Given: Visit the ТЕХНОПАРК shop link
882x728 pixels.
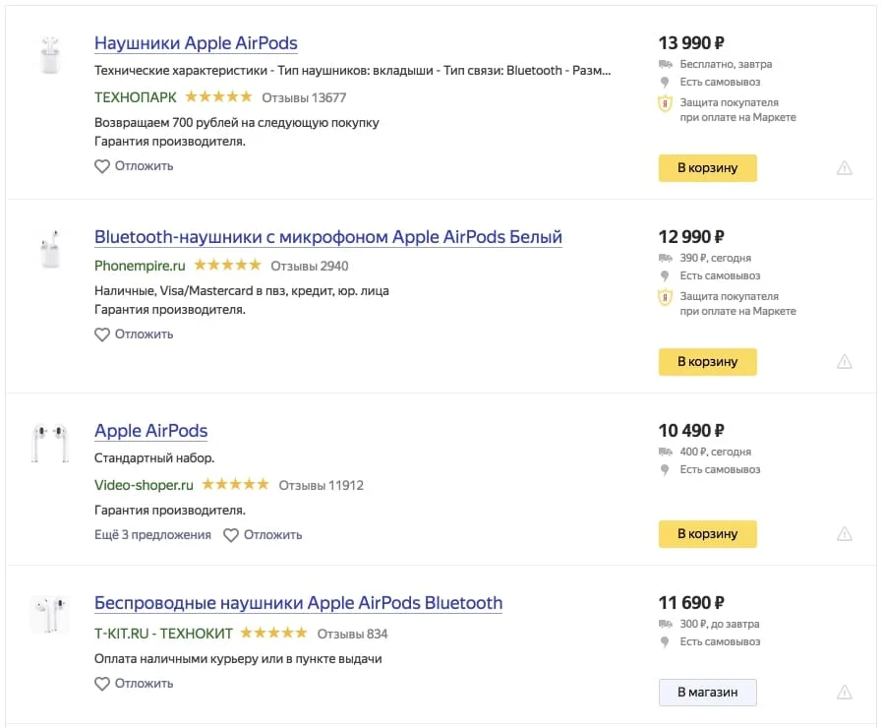Looking at the screenshot, I should 135,97.
